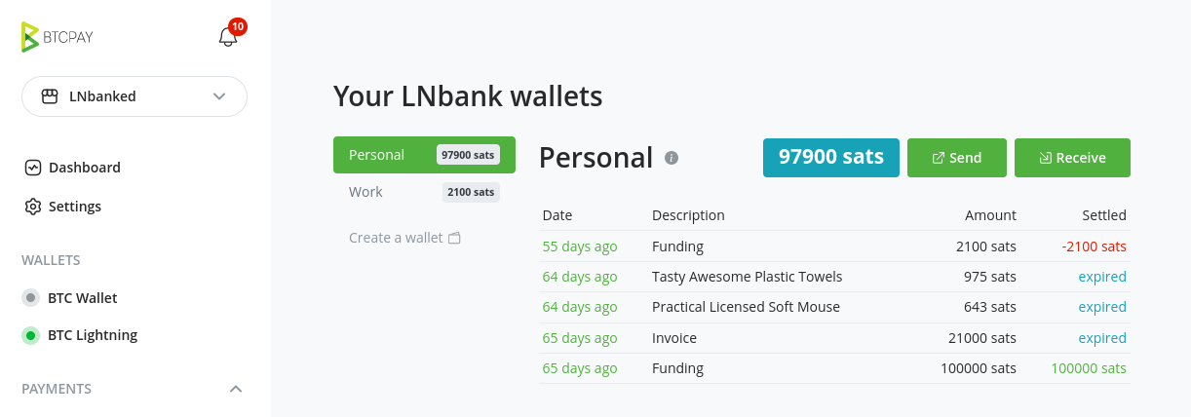Viewport: 1191px width, 417px height.
Task: Switch to the Work wallet
Action: [x=424, y=192]
